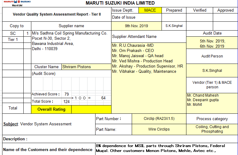This screenshot has width=238, height=155.
Task: Select 'Mr. Akshay - Production Supervisor, HR' entry
Action: click(x=147, y=66)
